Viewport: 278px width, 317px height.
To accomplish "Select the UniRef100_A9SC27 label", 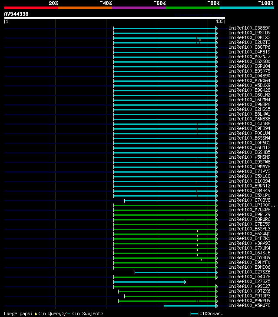I will pos(249,286).
